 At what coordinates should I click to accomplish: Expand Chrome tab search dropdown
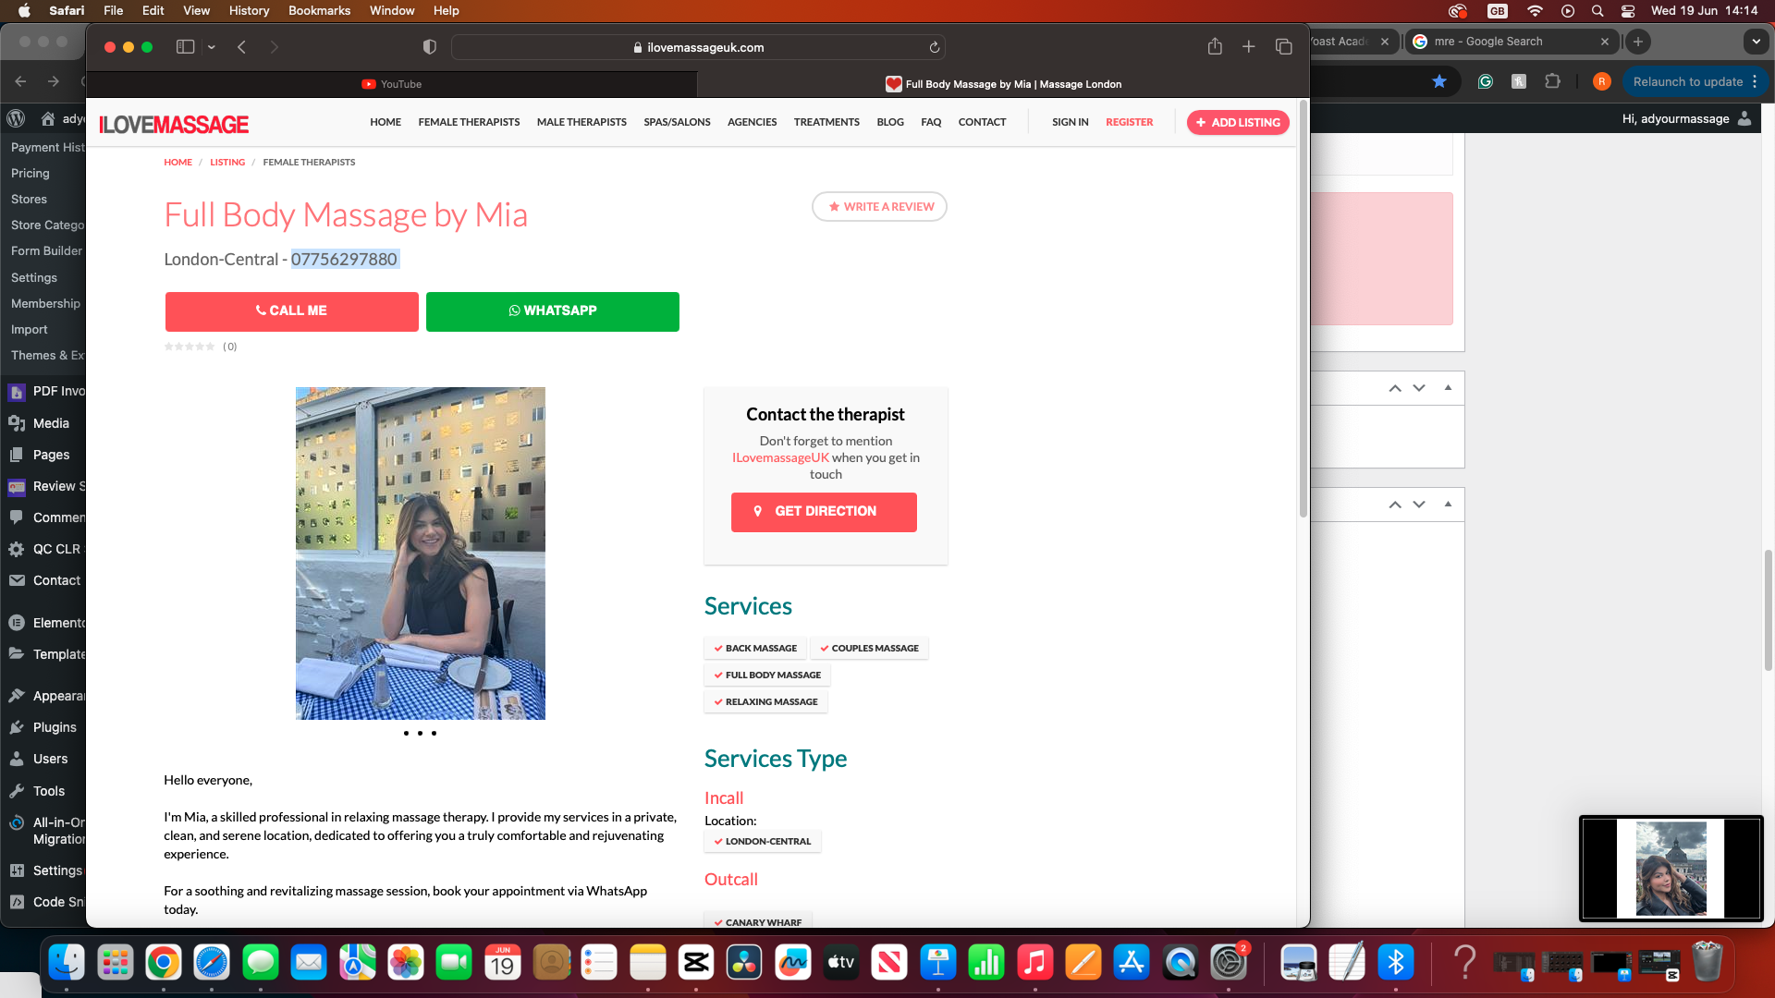(x=1756, y=42)
